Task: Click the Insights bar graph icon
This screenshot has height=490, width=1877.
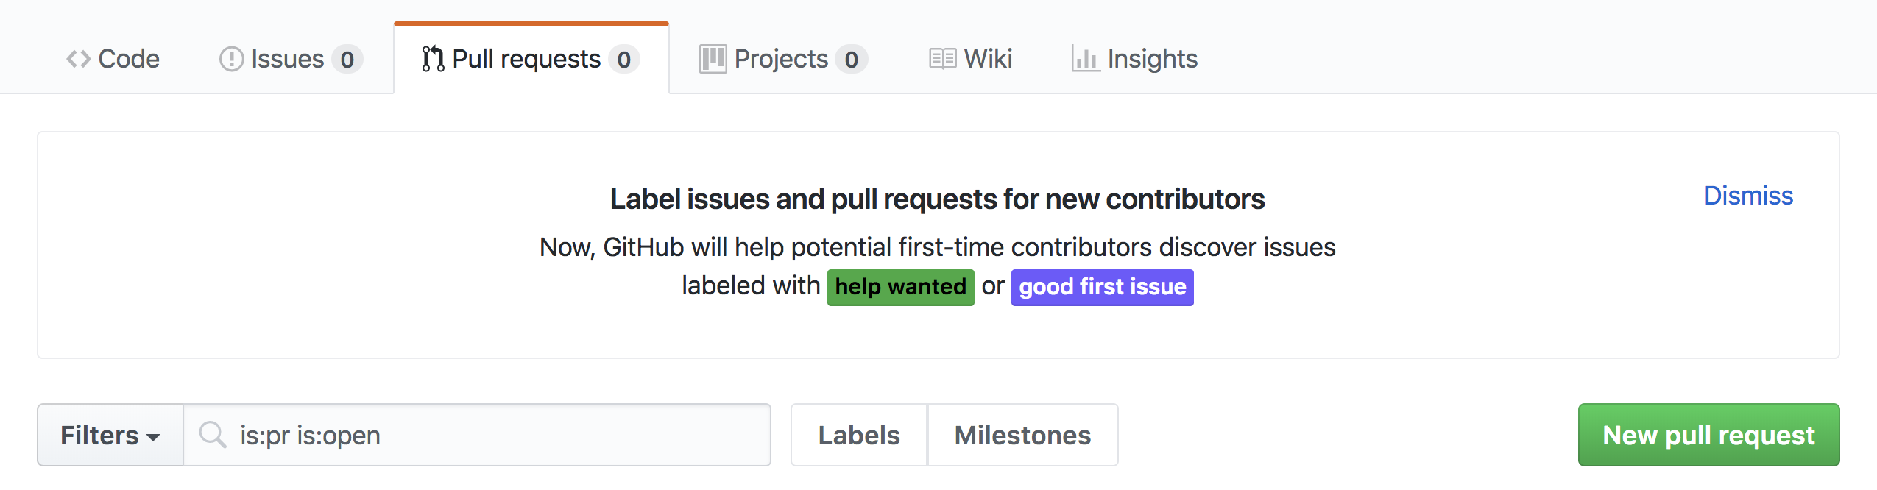Action: (x=1085, y=59)
